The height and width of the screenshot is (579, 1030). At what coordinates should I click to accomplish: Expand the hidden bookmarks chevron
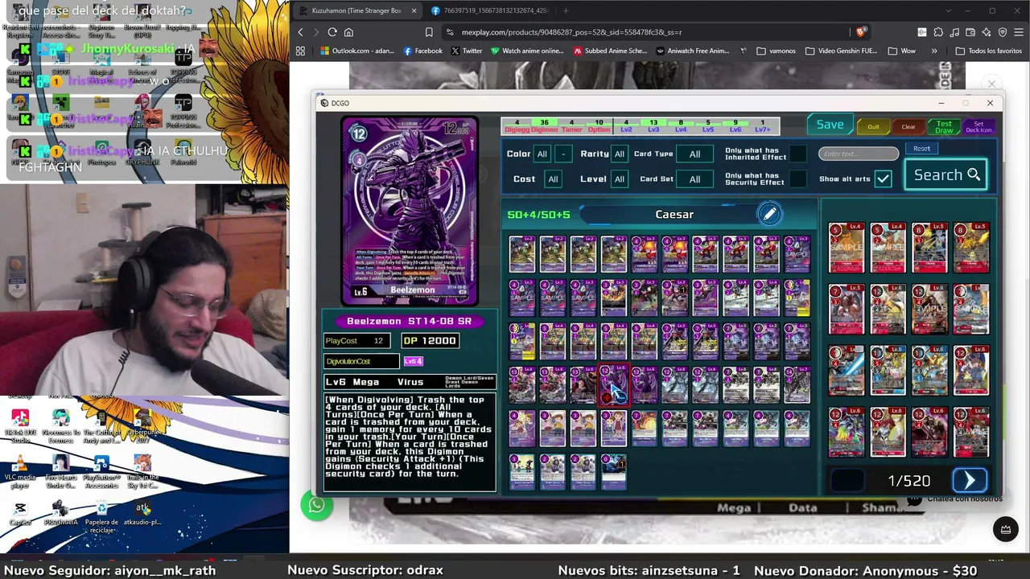coord(934,51)
